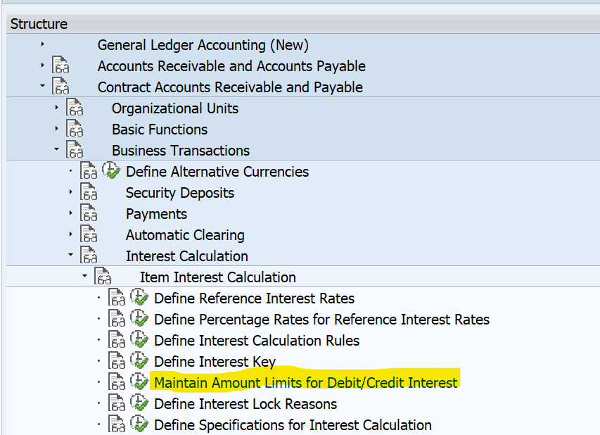Collapse the Interest Calculation node
Image resolution: width=600 pixels, height=435 pixels.
(71, 255)
